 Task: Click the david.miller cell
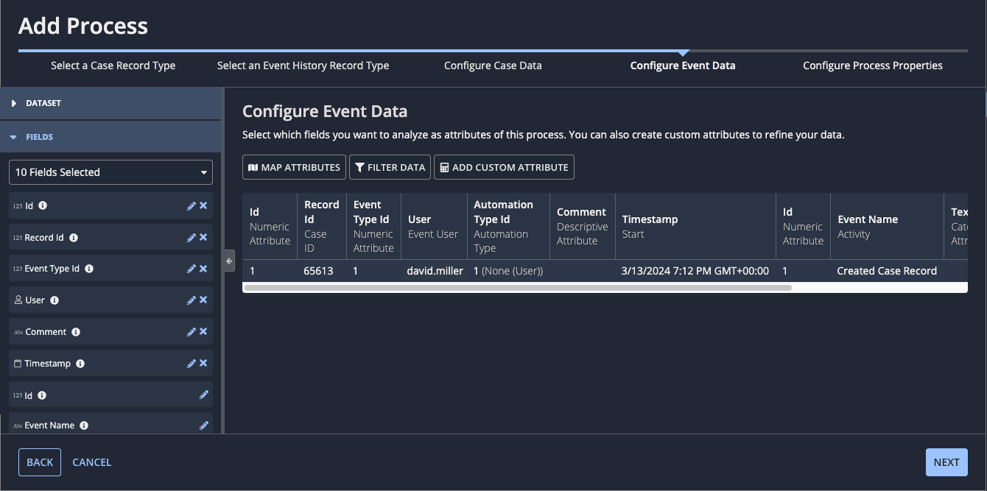click(x=435, y=271)
